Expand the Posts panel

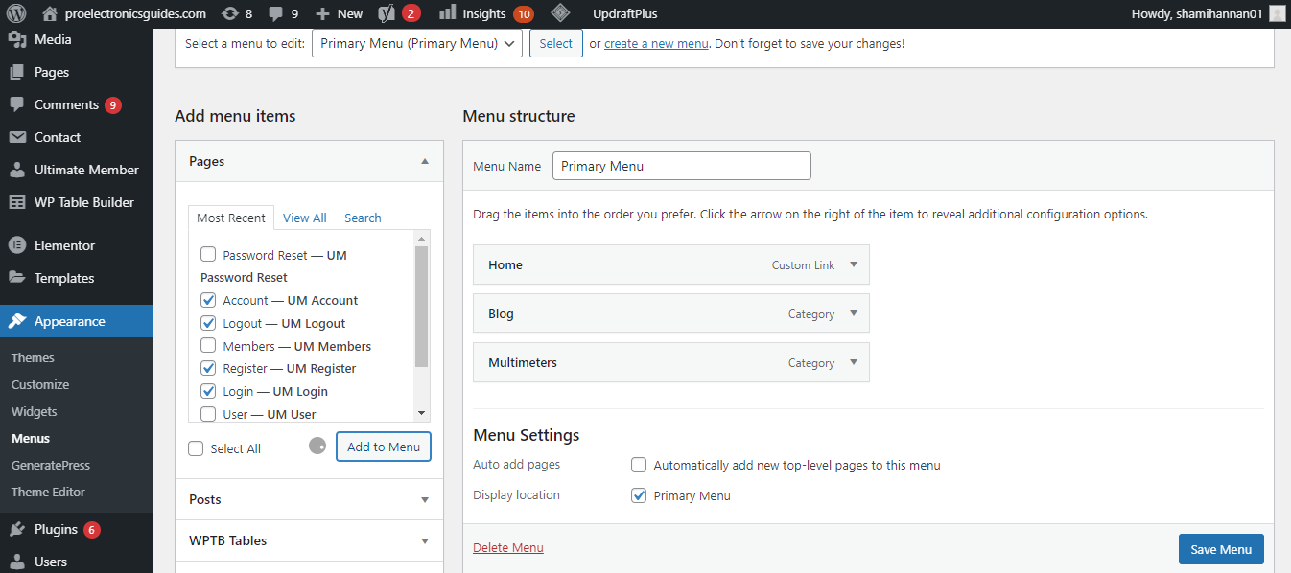pyautogui.click(x=425, y=499)
